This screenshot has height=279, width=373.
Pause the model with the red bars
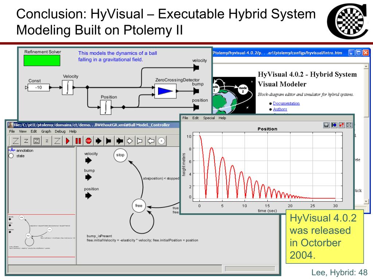pyautogui.click(x=78, y=141)
